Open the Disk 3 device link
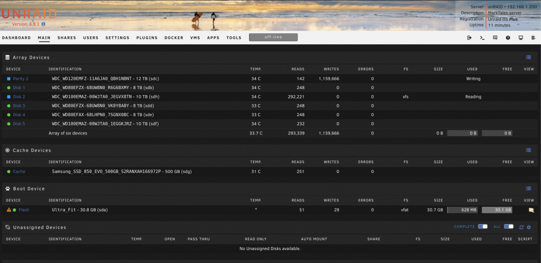 pos(19,106)
